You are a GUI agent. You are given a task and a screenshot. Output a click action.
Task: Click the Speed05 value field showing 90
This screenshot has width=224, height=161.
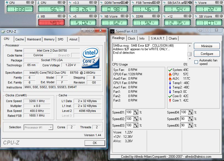point(184,119)
